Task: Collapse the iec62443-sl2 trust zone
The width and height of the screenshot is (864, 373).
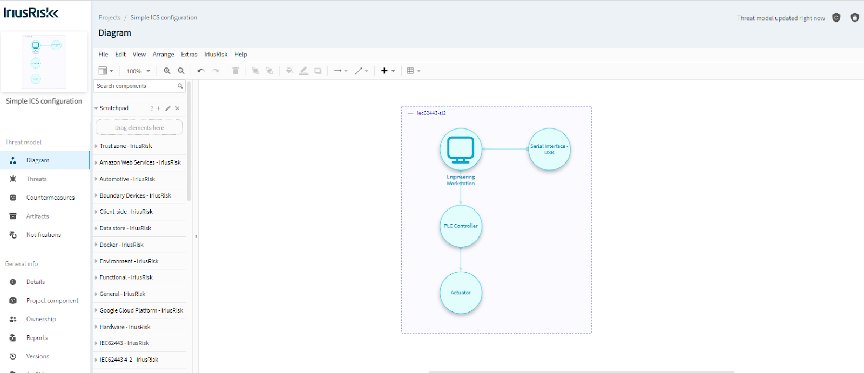Action: click(410, 113)
